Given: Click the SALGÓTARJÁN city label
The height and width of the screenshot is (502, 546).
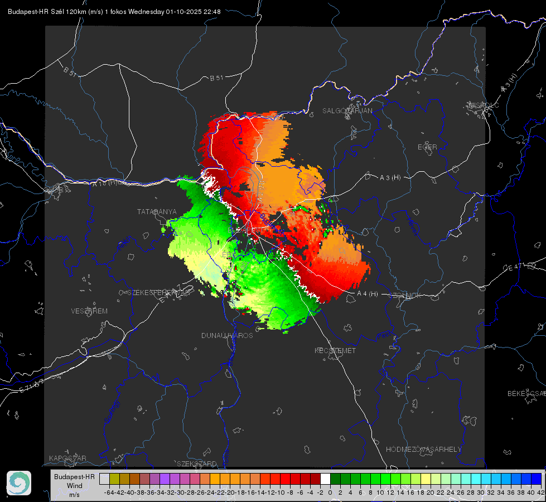Looking at the screenshot, I should (x=347, y=111).
